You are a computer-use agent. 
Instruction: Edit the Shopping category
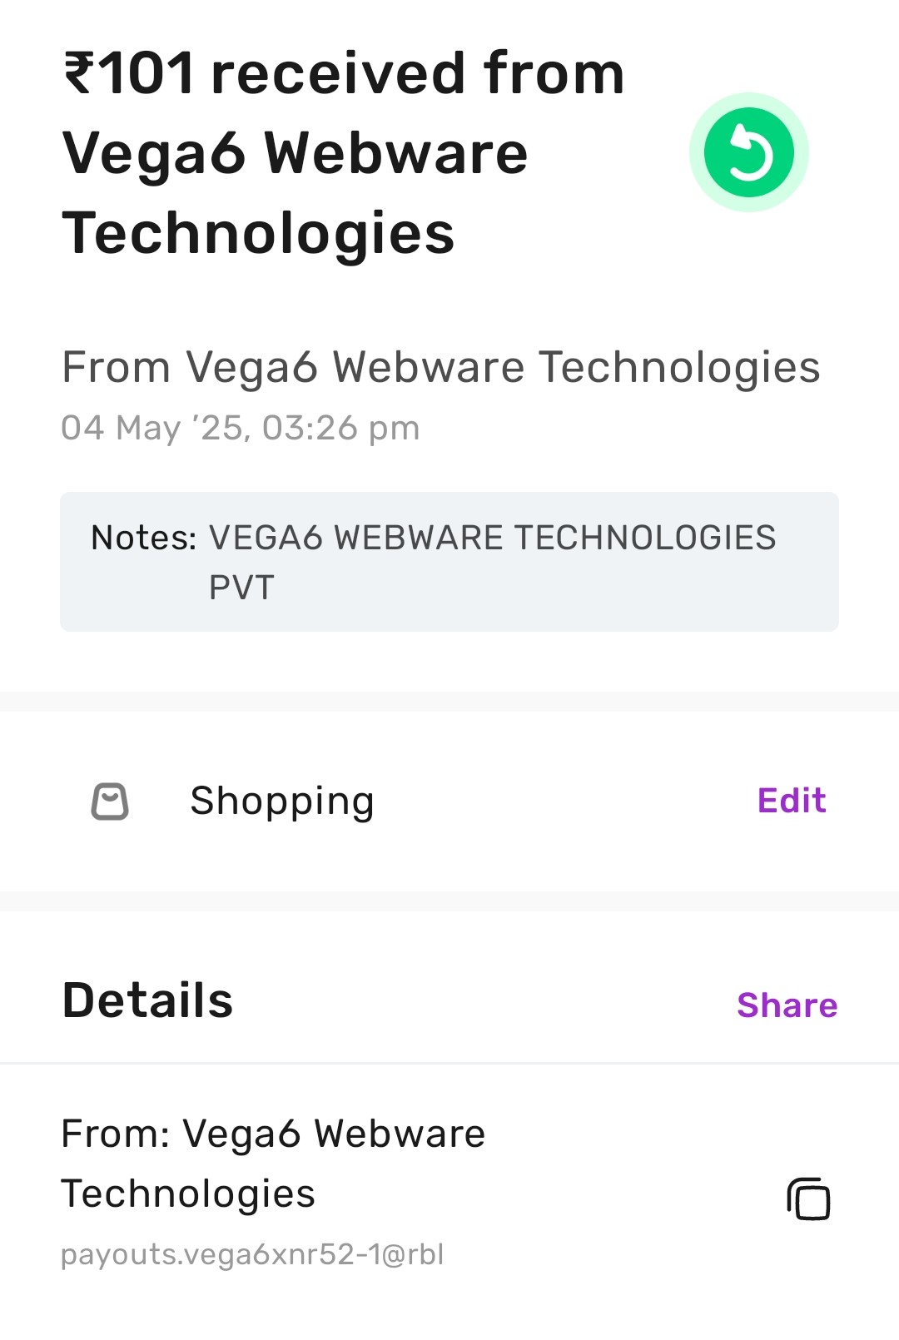coord(791,801)
